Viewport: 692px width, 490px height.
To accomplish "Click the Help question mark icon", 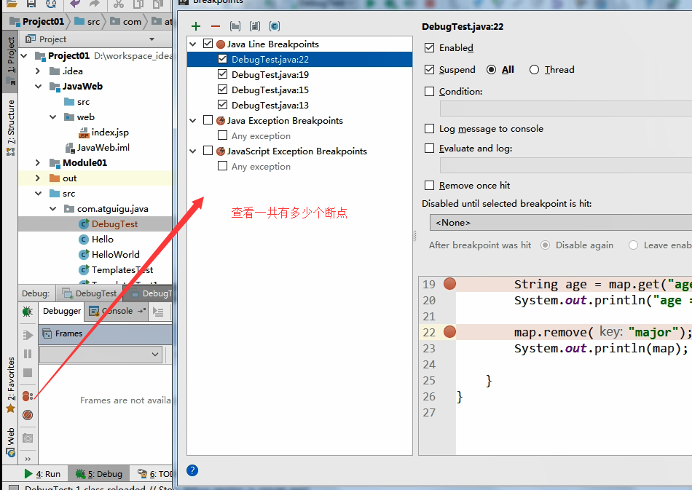I will [192, 470].
